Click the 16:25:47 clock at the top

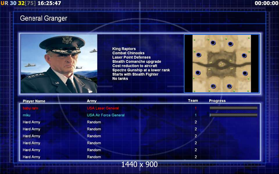pos(49,3)
